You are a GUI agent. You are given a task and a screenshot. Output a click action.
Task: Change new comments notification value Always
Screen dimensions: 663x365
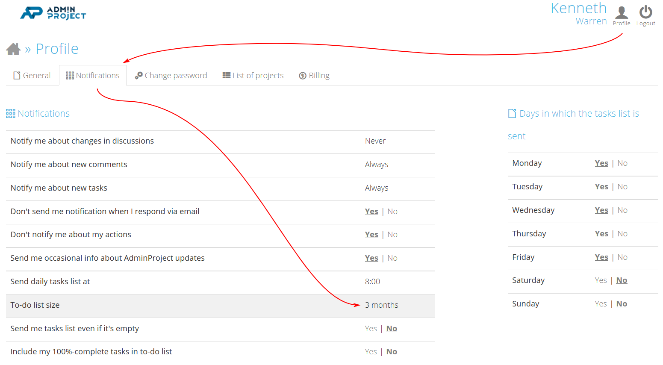click(x=377, y=165)
